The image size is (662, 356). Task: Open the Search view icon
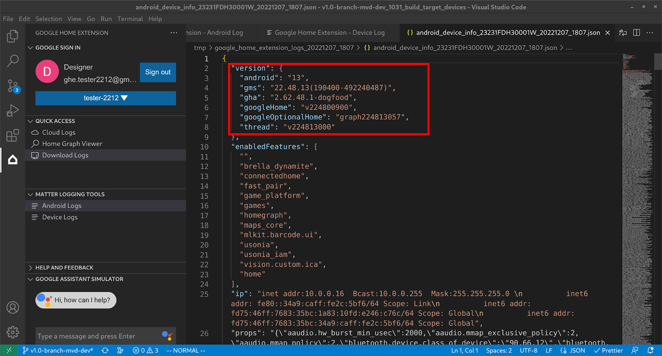click(12, 61)
